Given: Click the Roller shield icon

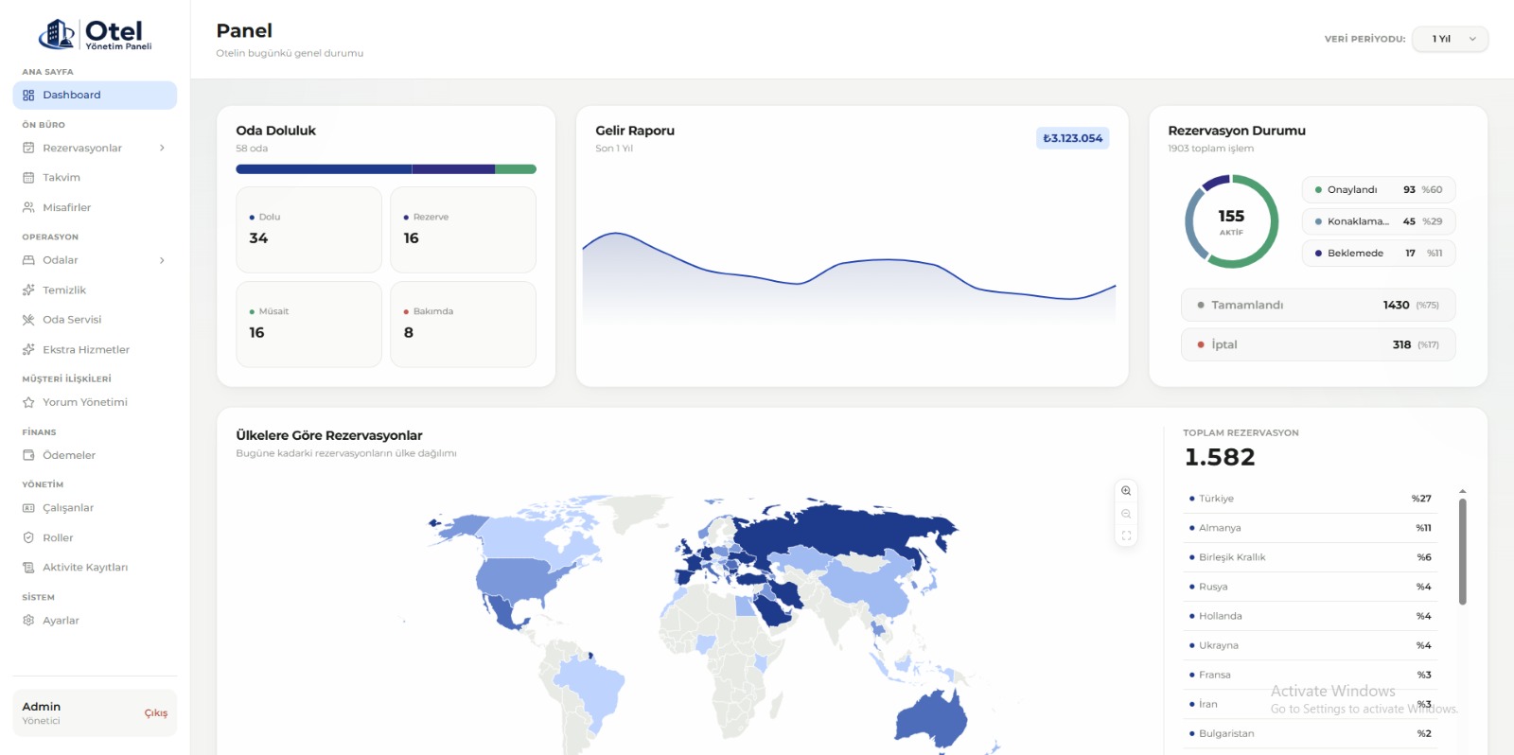Looking at the screenshot, I should click(x=28, y=537).
